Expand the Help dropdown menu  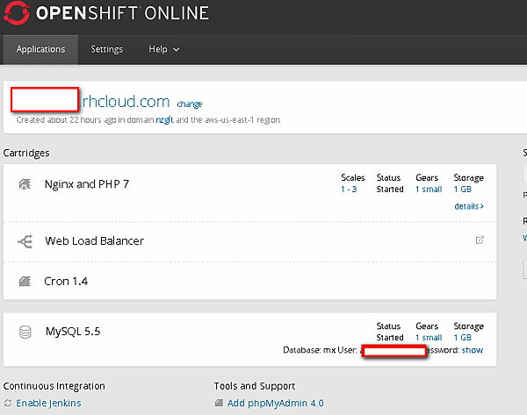tap(163, 49)
